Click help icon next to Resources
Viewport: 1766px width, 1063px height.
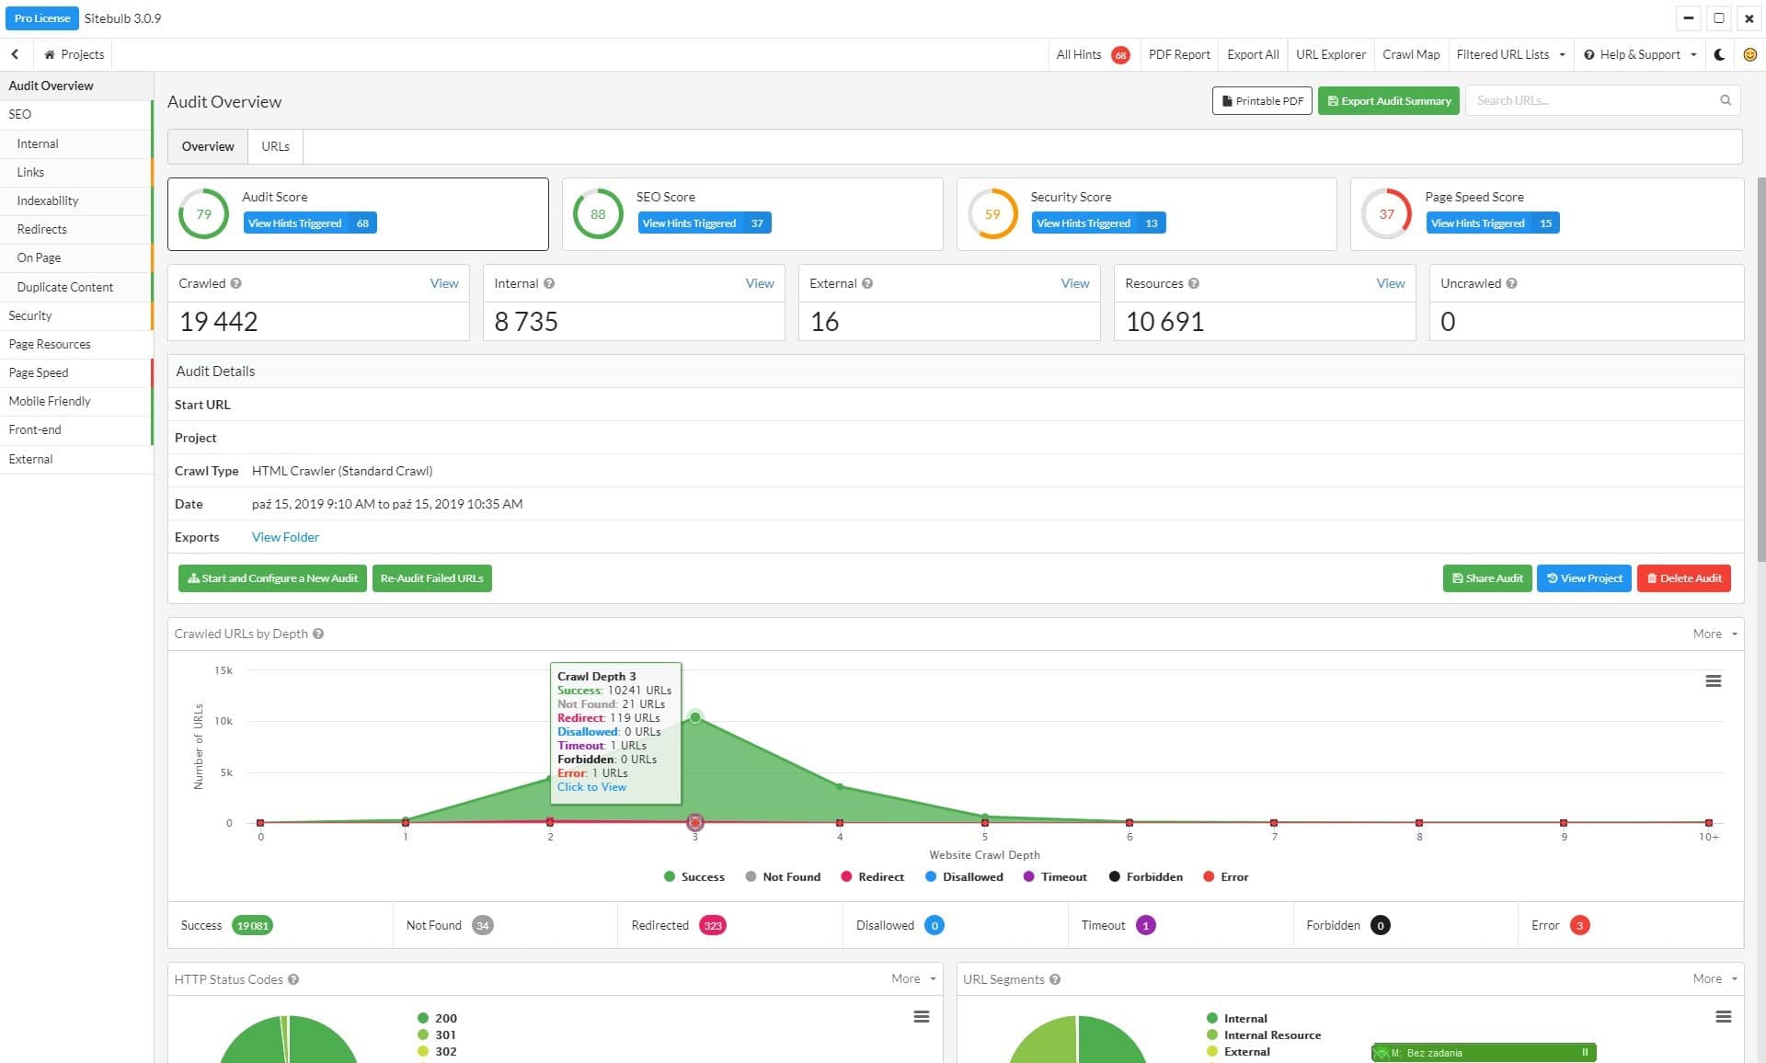click(x=1194, y=283)
